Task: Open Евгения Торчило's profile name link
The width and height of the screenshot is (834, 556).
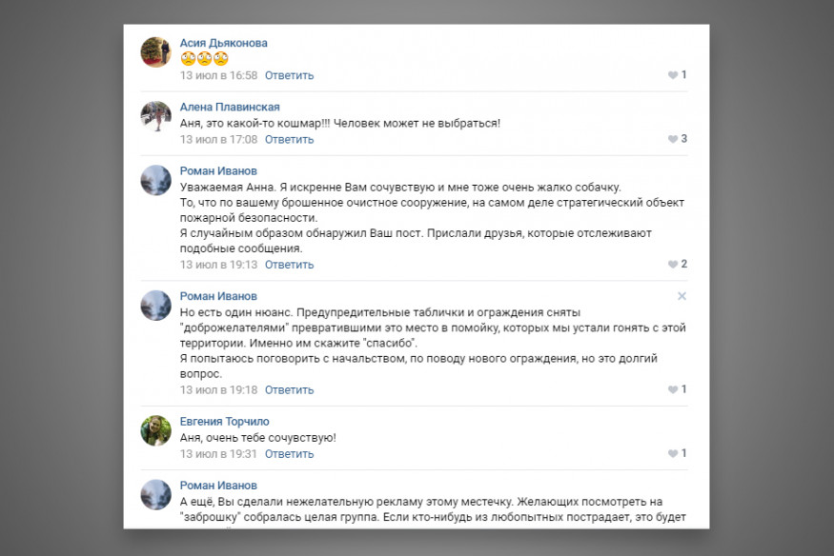Action: [224, 421]
